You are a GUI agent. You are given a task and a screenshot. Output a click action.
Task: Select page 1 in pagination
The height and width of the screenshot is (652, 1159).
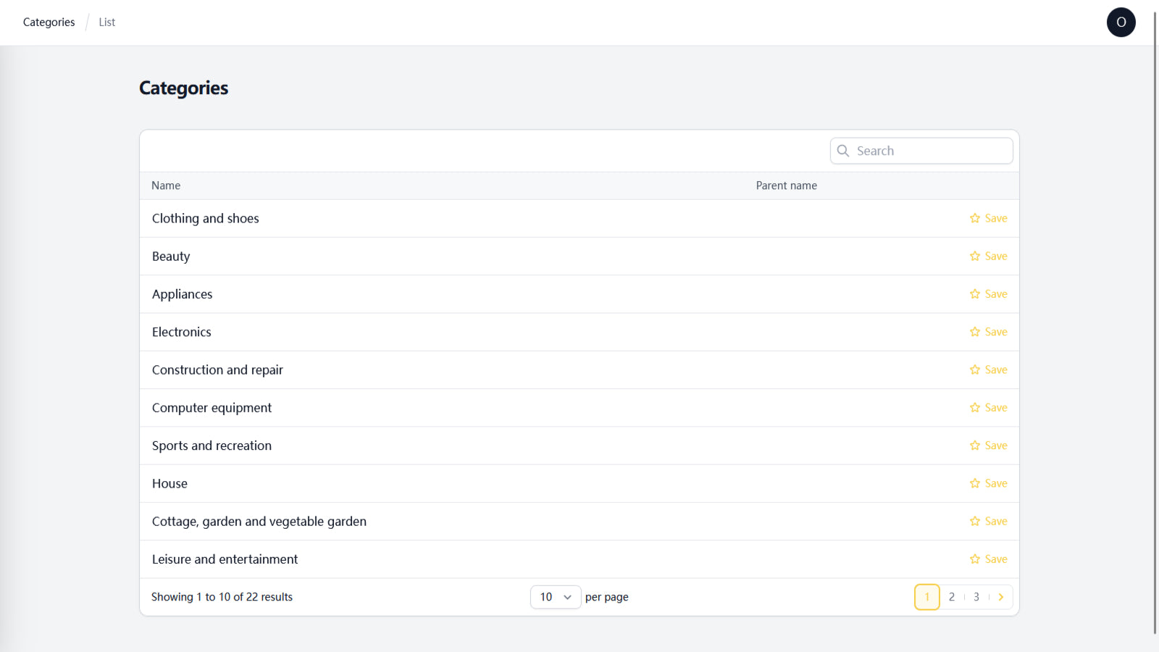(927, 597)
